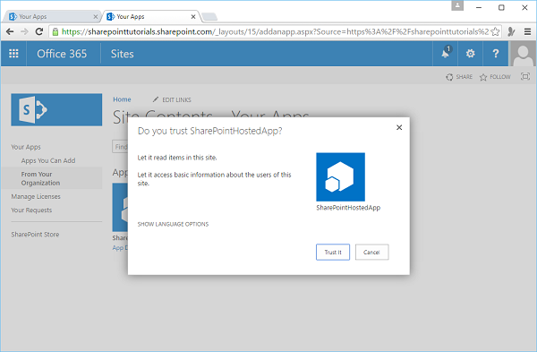The image size is (537, 352).
Task: Open Sites in the header bar
Action: coord(123,54)
